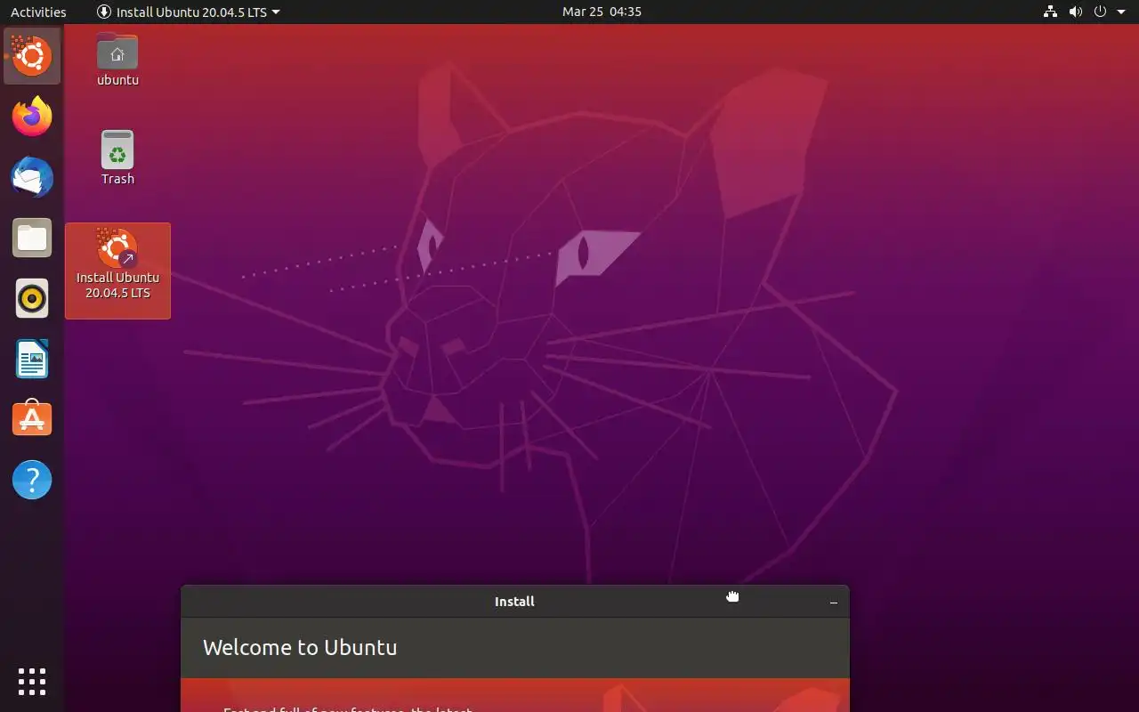1139x712 pixels.
Task: Select the ubuntu home folder icon
Action: (x=117, y=60)
